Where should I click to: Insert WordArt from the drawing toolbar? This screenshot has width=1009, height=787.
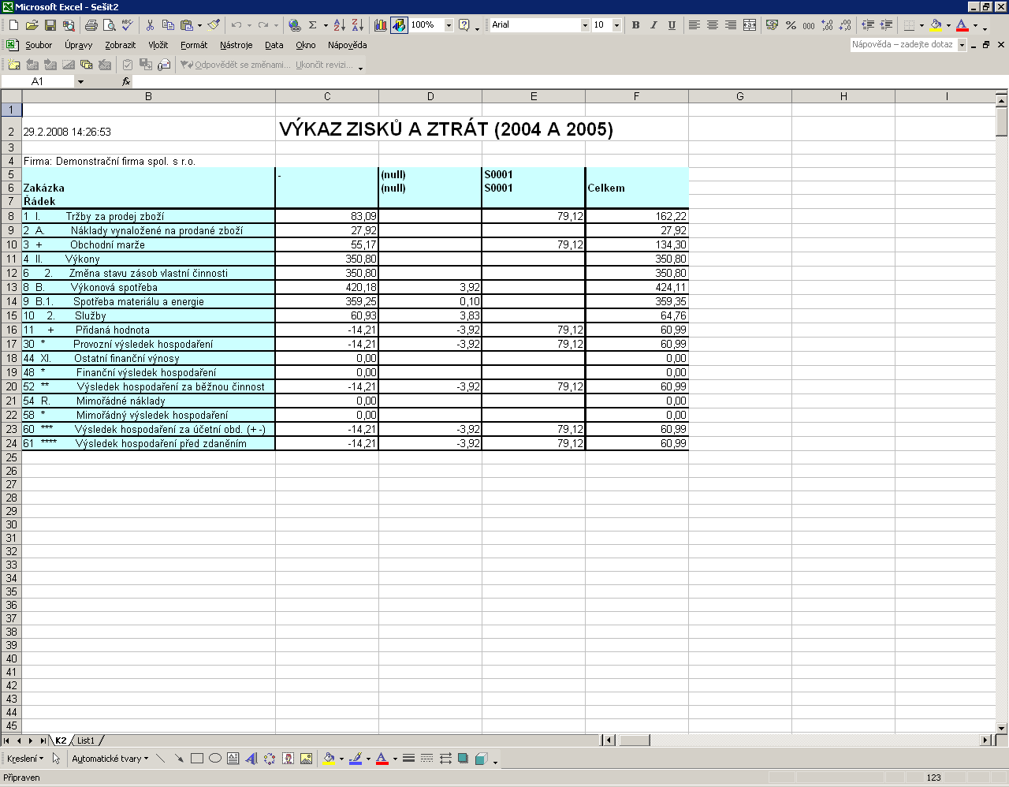click(x=251, y=759)
